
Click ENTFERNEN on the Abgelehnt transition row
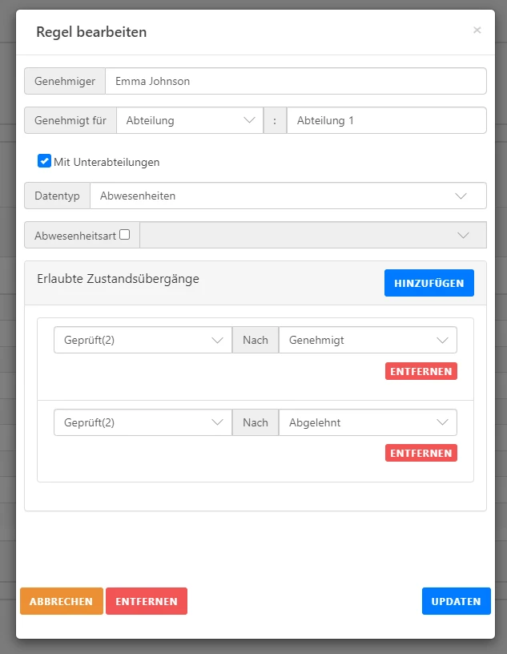click(x=420, y=452)
